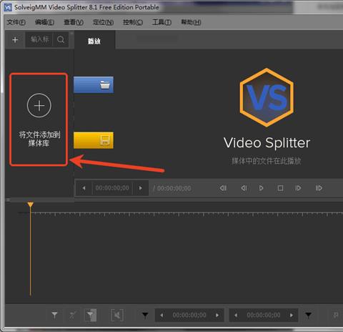343x332 pixels.
Task: Click the plus button in media library toolbar
Action: click(15, 40)
